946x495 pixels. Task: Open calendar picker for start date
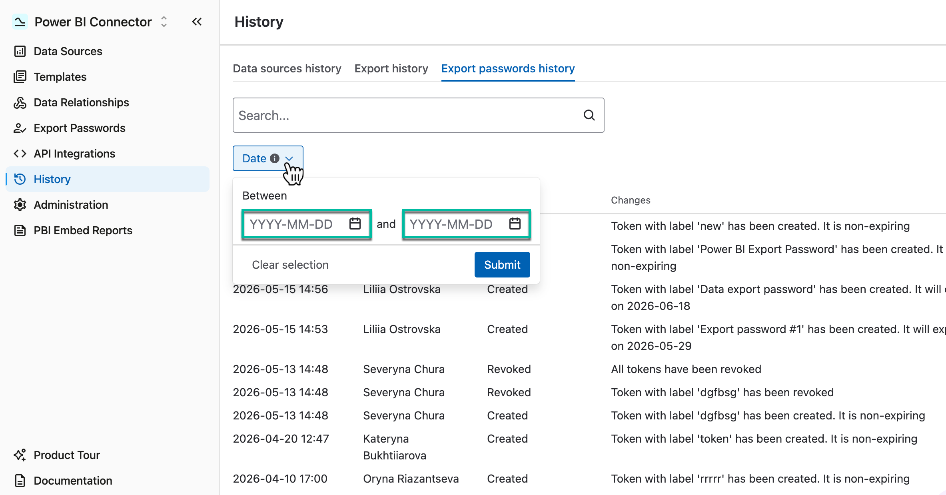[355, 224]
